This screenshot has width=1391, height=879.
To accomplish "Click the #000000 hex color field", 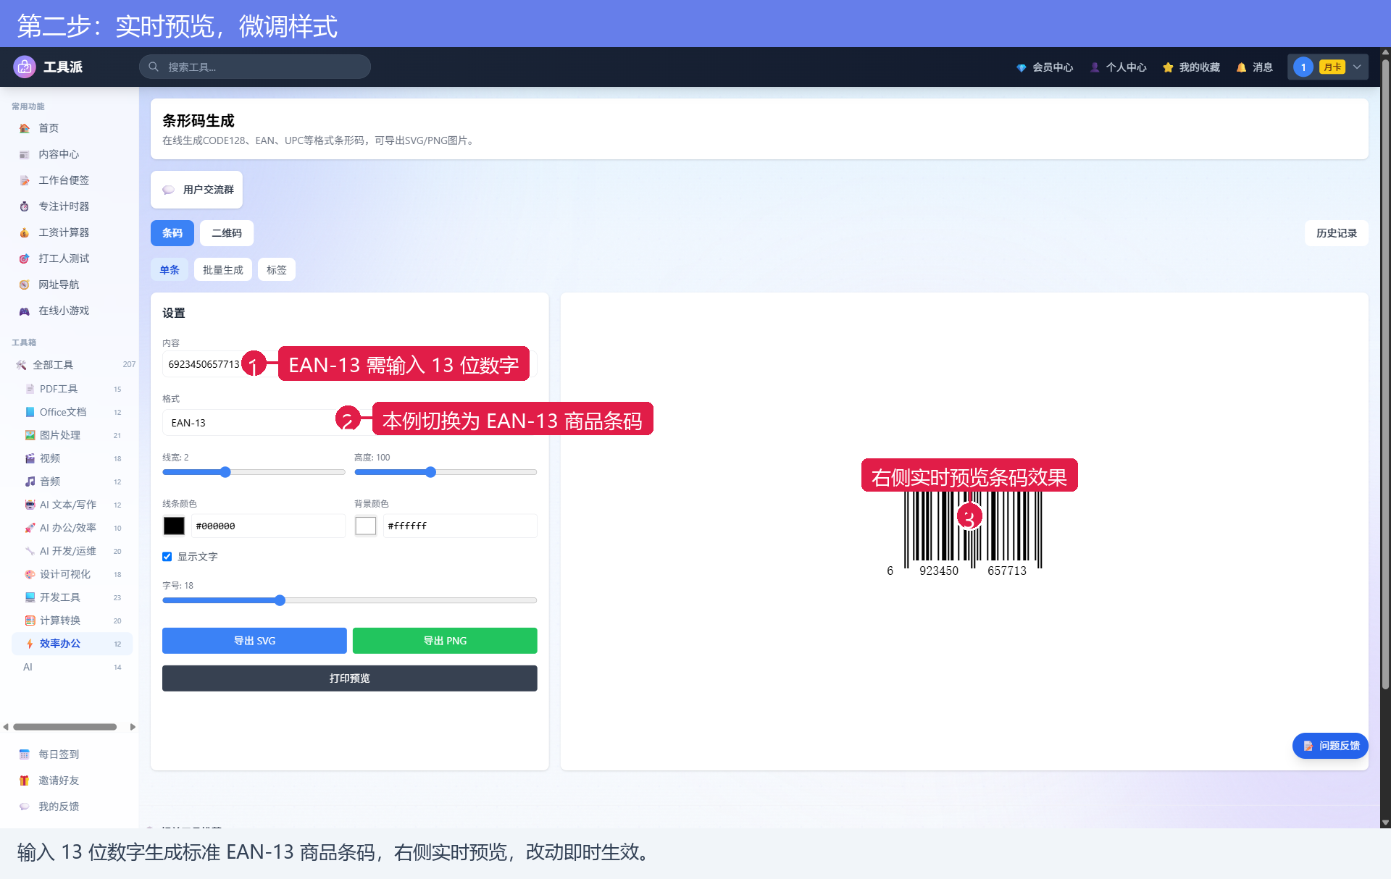I will 268,526.
